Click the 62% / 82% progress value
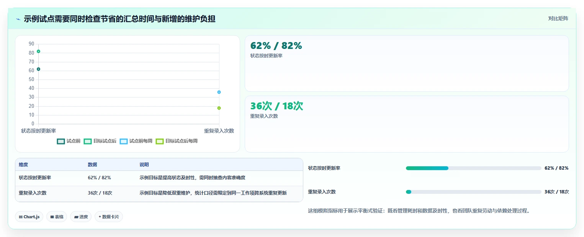The width and height of the screenshot is (584, 237). pos(556,168)
